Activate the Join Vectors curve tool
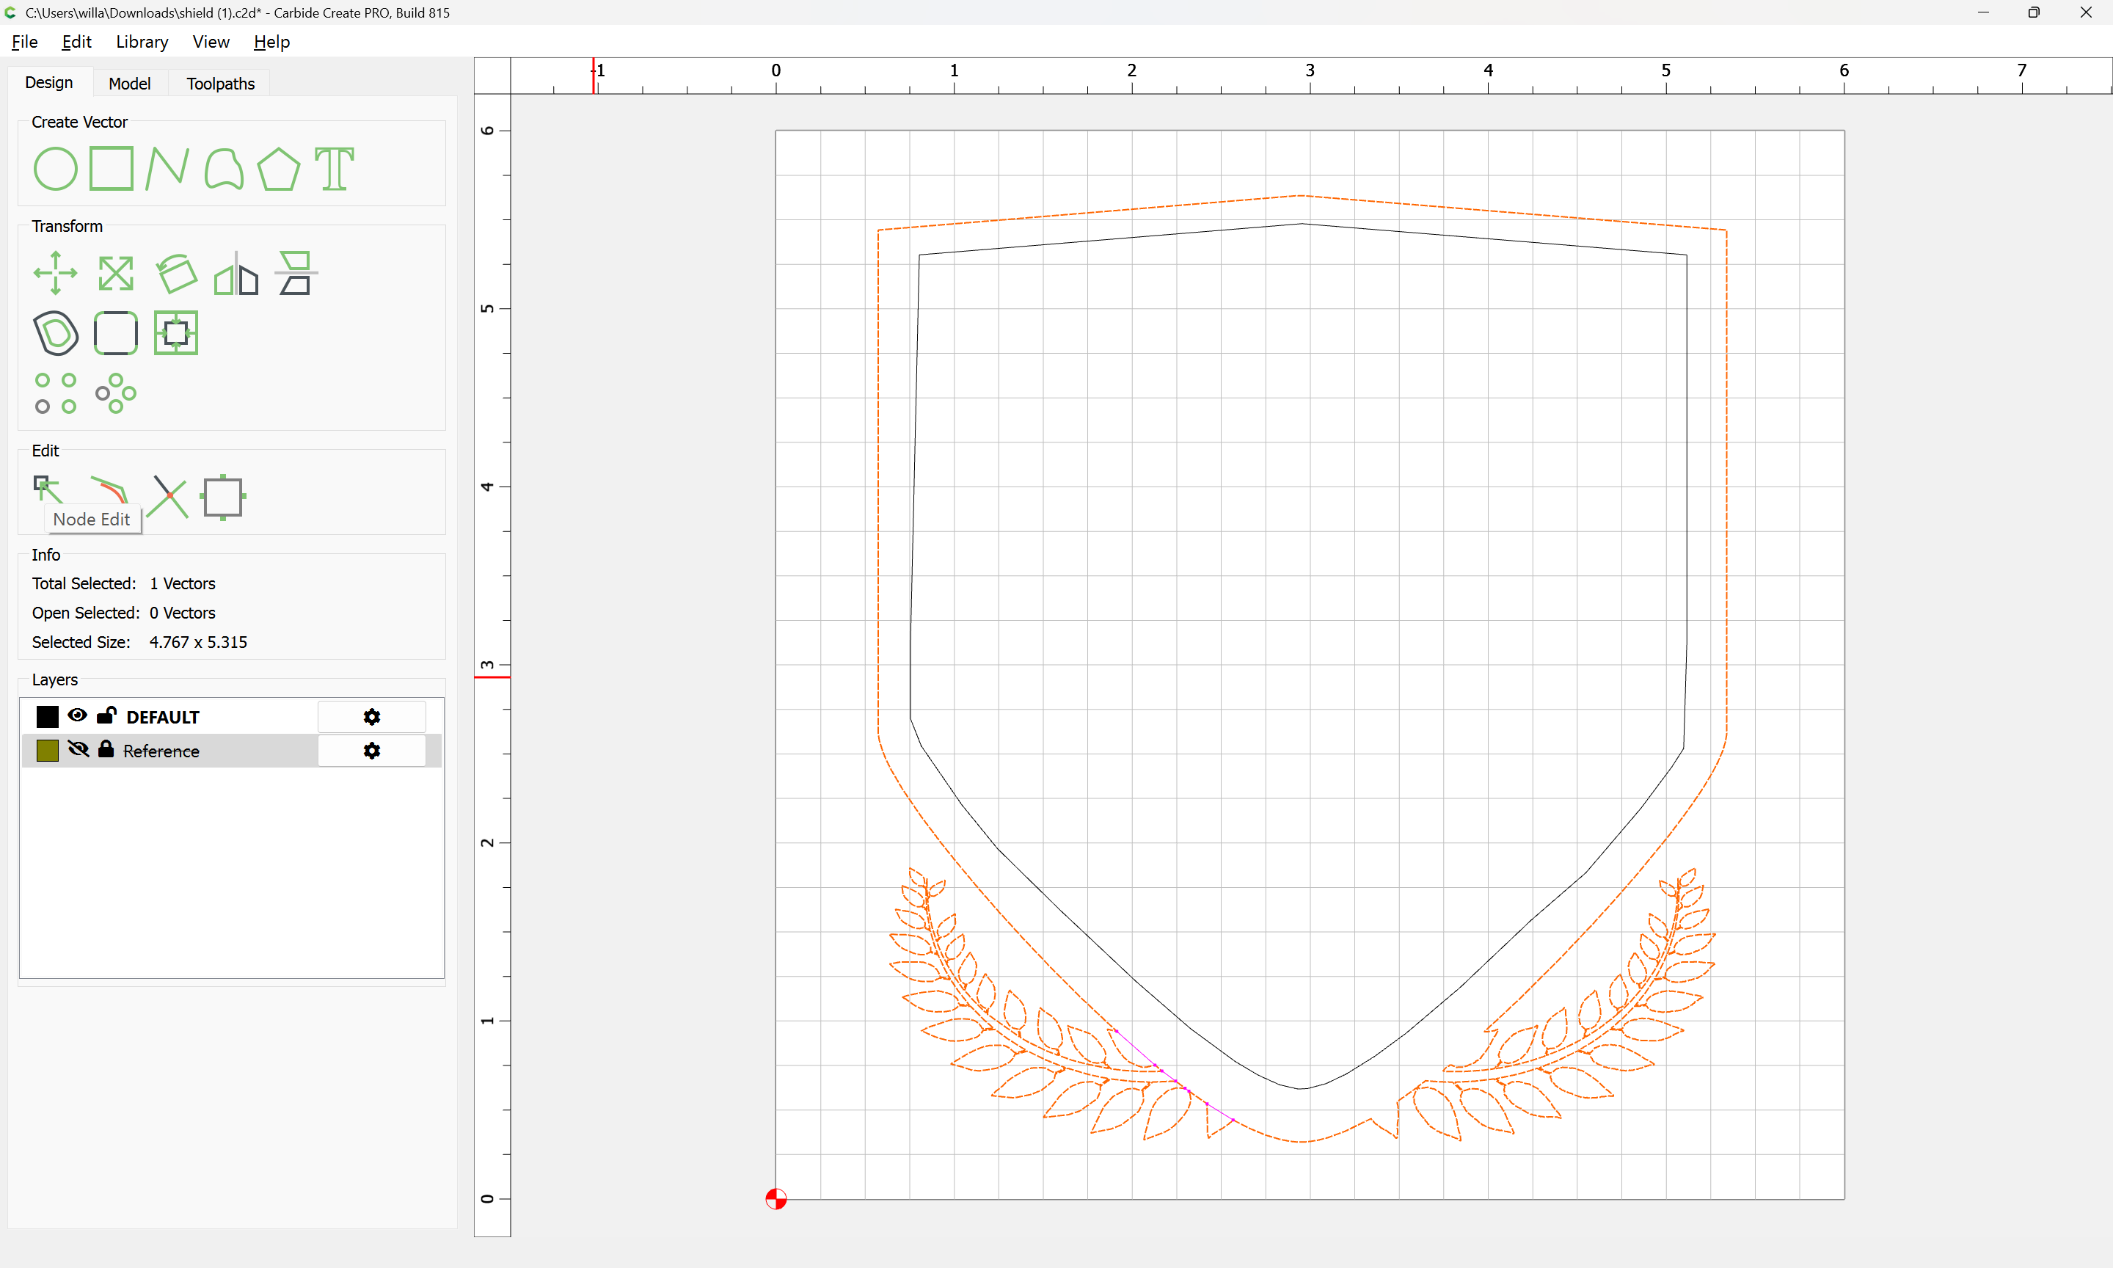2113x1268 pixels. coord(109,490)
